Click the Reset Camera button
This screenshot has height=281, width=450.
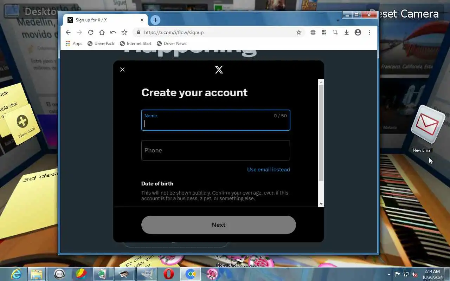(x=404, y=14)
